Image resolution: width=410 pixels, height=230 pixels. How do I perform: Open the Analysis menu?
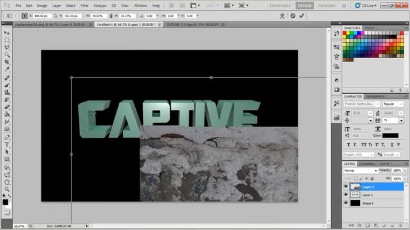click(100, 6)
